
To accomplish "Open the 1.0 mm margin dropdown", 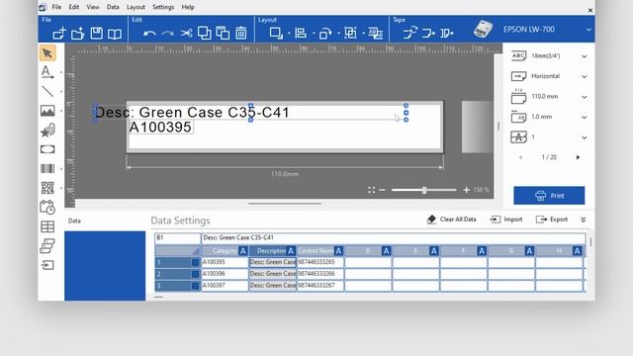I will pyautogui.click(x=585, y=117).
